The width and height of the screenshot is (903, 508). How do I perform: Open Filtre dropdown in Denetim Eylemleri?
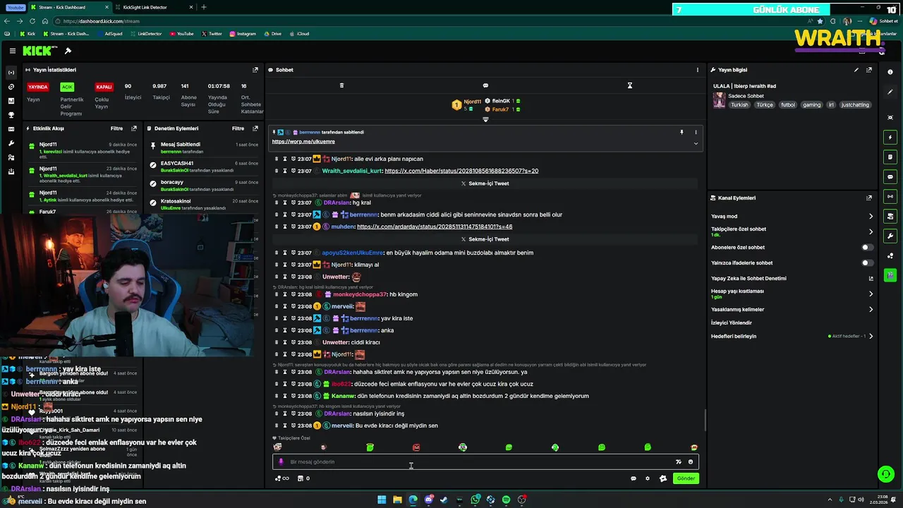click(238, 128)
